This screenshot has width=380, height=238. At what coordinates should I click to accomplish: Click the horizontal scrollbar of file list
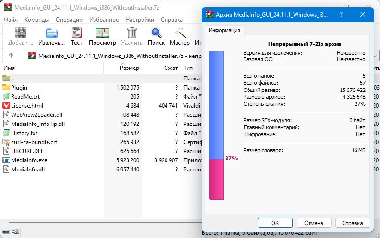(x=105, y=223)
